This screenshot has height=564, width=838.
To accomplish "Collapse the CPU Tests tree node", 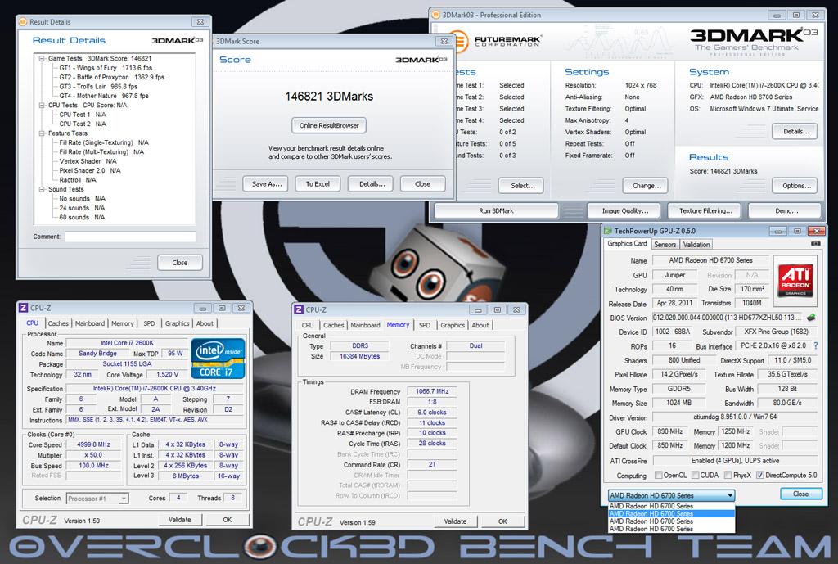I will click(42, 106).
